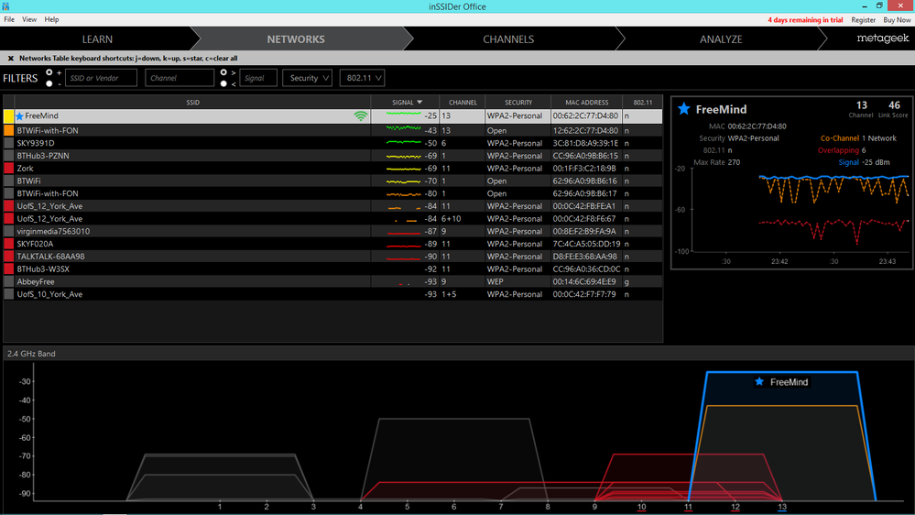Viewport: 915px width, 515px height.
Task: Open the 802.11 filter dropdown
Action: (x=363, y=78)
